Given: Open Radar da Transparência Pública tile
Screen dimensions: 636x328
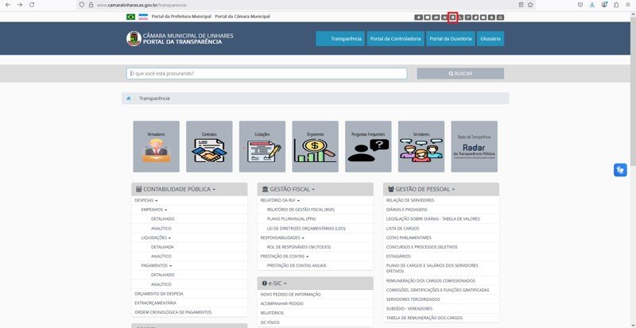Looking at the screenshot, I should [474, 147].
